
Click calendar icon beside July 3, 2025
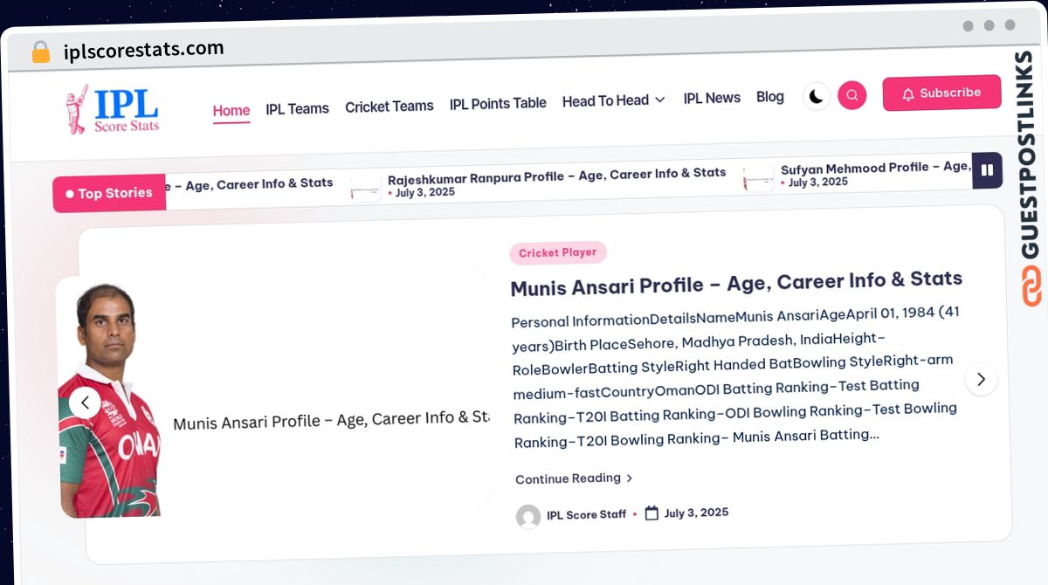coord(652,513)
